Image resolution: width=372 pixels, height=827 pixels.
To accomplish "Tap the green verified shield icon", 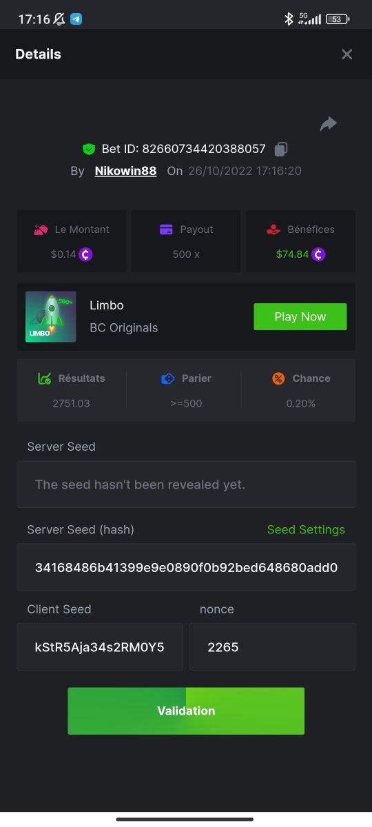I will point(89,148).
